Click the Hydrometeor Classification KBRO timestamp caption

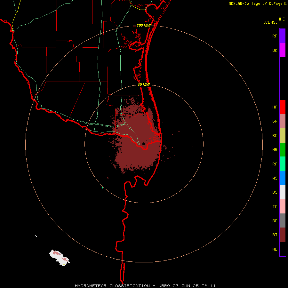(x=145, y=286)
